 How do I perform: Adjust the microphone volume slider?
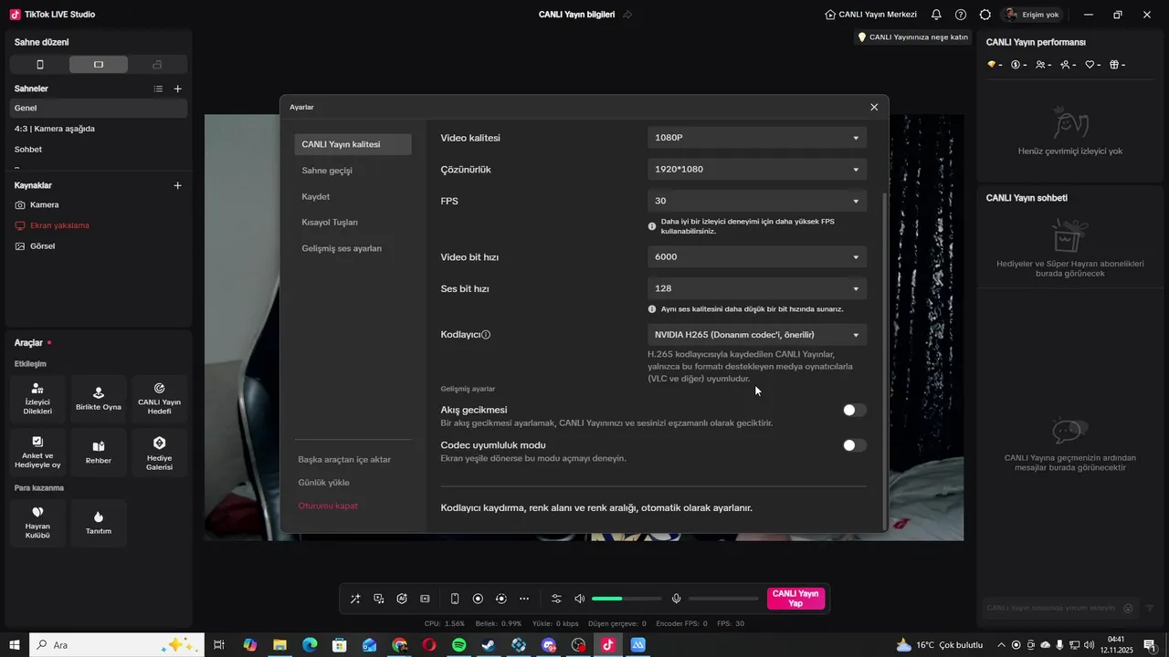(x=723, y=599)
